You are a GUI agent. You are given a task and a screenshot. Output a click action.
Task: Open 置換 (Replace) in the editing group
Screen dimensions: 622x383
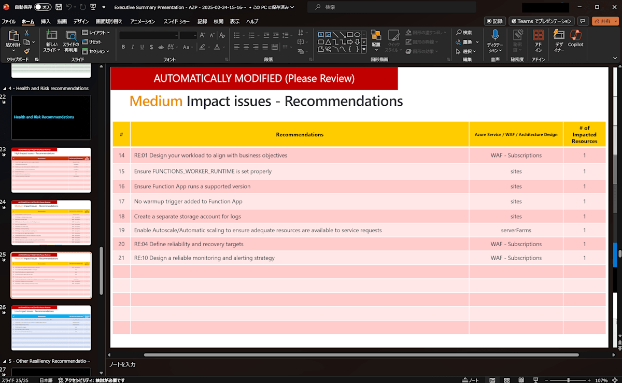tap(465, 41)
